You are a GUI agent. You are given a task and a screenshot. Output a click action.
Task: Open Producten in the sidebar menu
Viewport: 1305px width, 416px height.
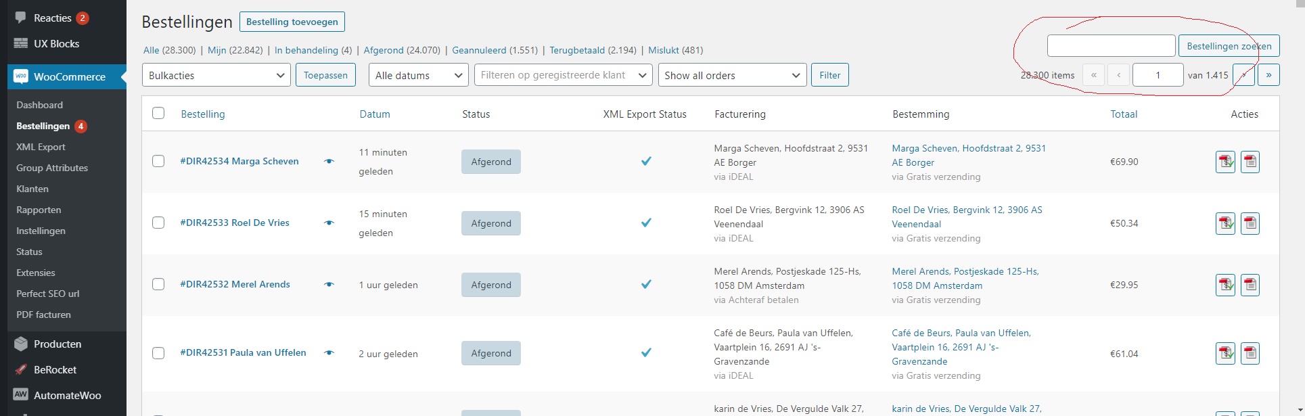tap(58, 344)
